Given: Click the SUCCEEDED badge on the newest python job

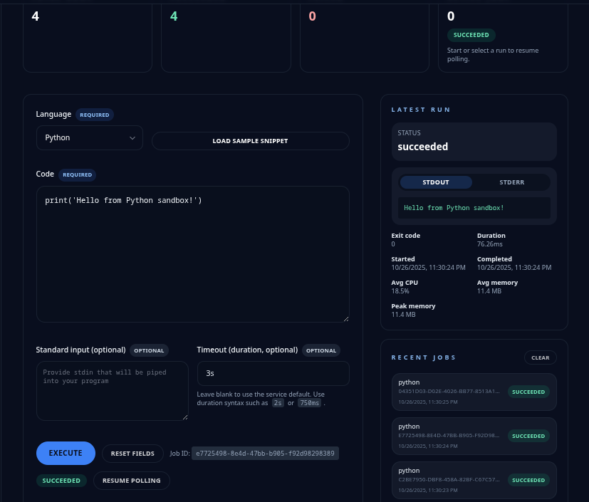Looking at the screenshot, I should [528, 392].
